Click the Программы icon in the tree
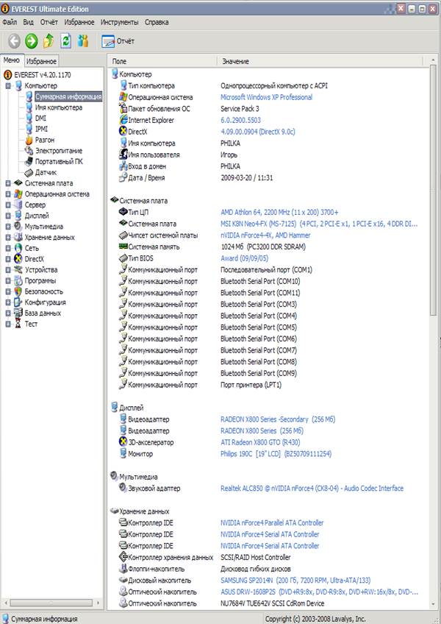This screenshot has height=624, width=441. 18,280
